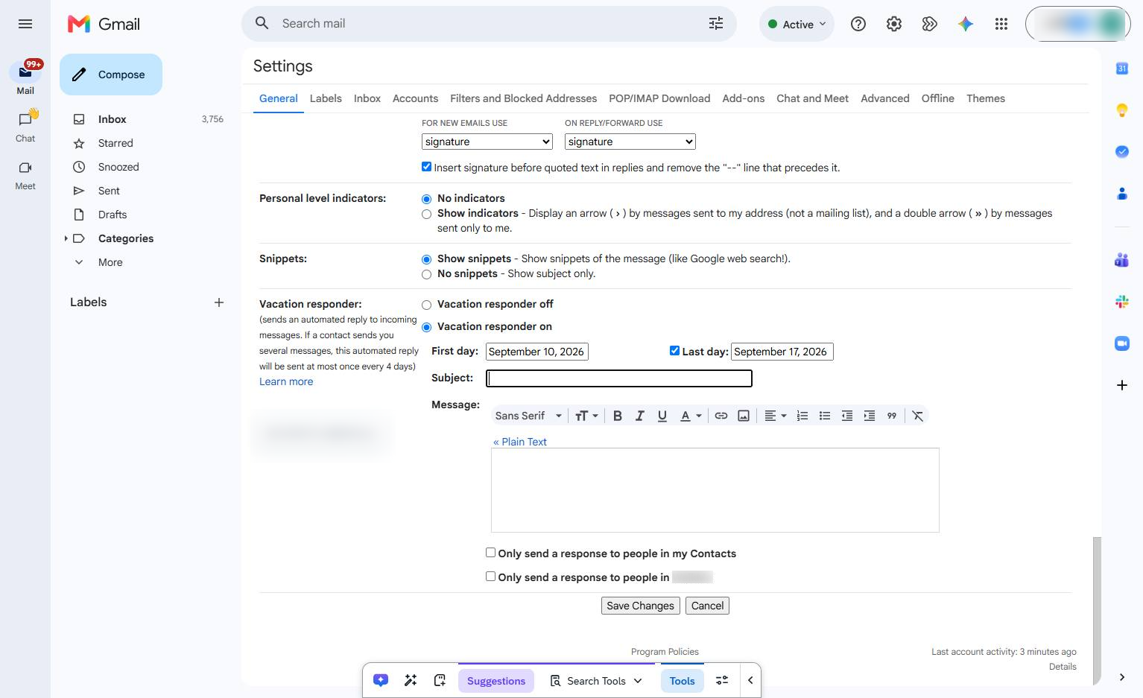Select Show indicators option

(426, 214)
